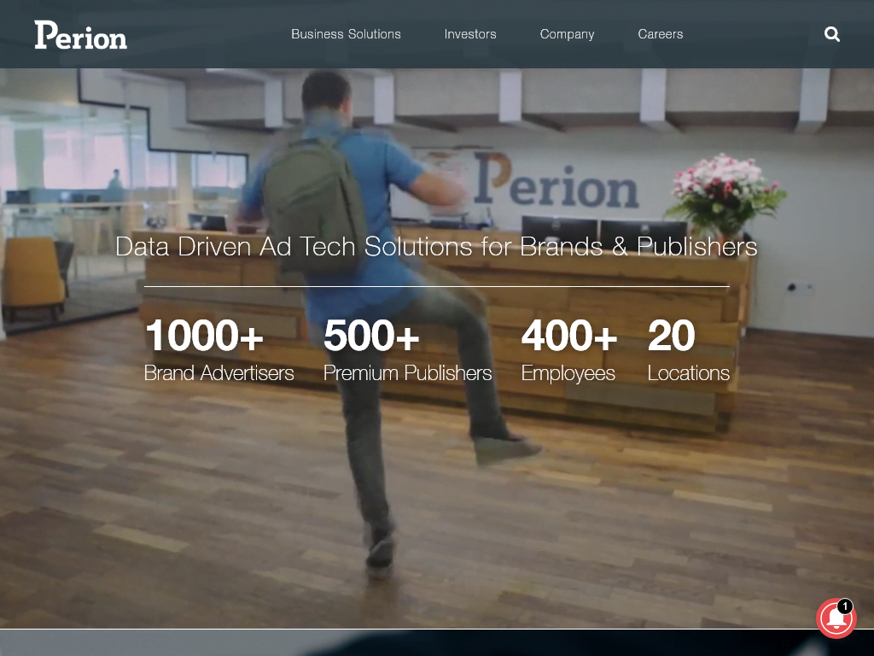The height and width of the screenshot is (656, 874).
Task: Click the notification badge showing 1
Action: point(845,606)
